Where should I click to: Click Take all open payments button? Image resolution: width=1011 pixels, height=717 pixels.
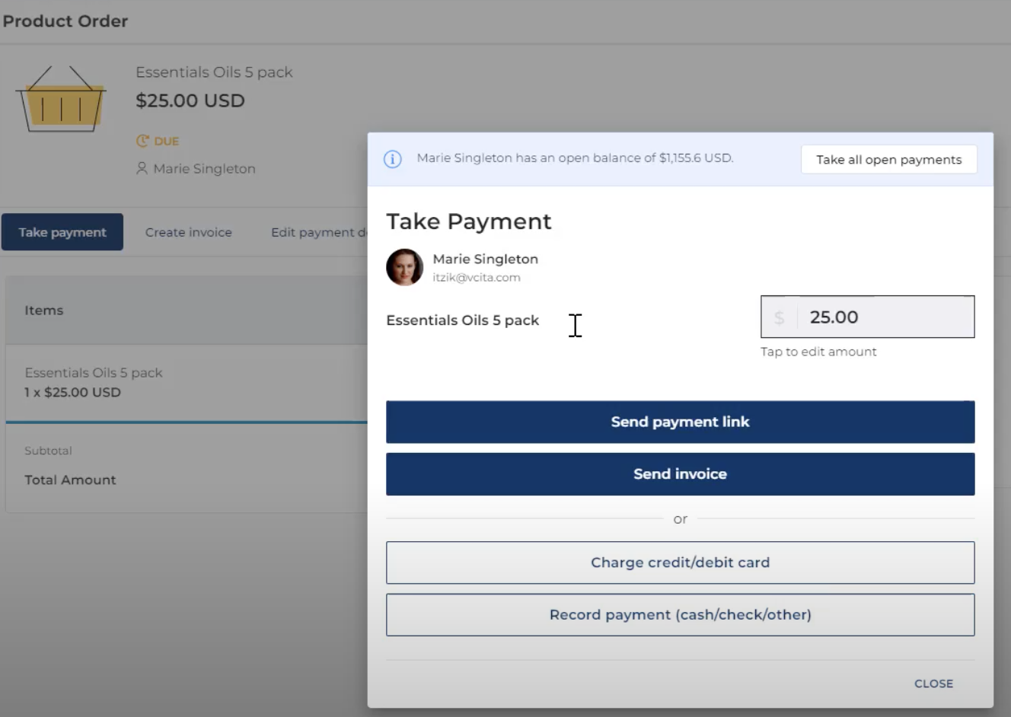click(888, 159)
